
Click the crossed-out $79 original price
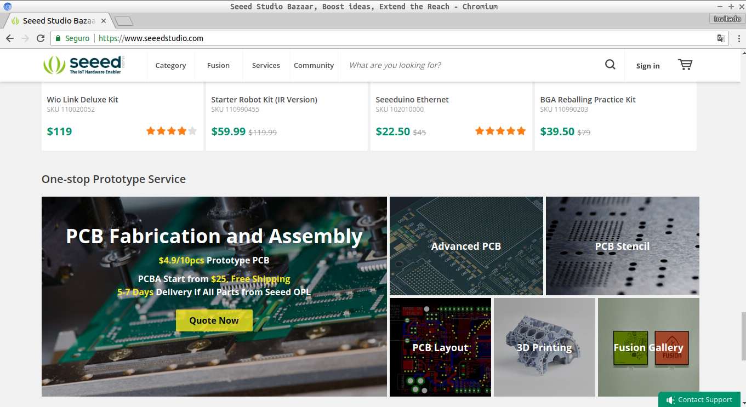(x=584, y=133)
